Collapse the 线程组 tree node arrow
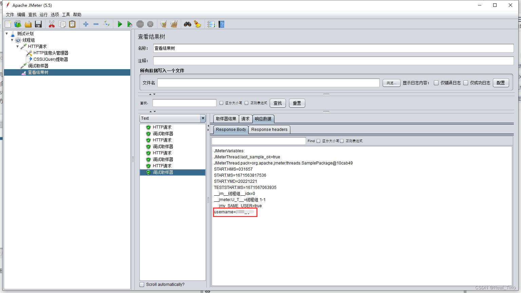 pos(12,40)
